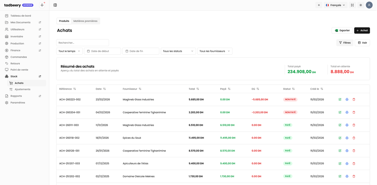Screen dimensions: 377x185
Task: Focus the Rechercher search field
Action: click(x=83, y=43)
